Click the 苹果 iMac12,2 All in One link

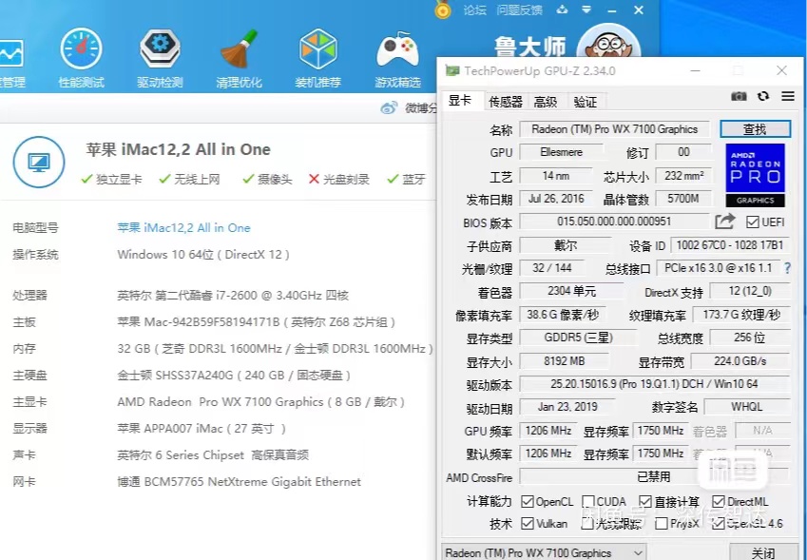click(x=183, y=227)
